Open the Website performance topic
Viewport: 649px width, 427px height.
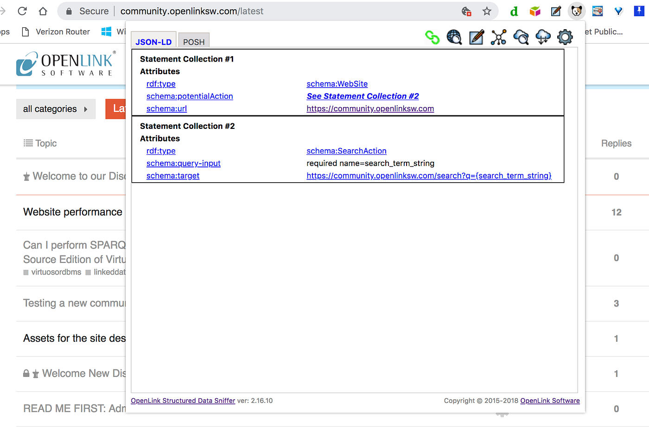(73, 212)
